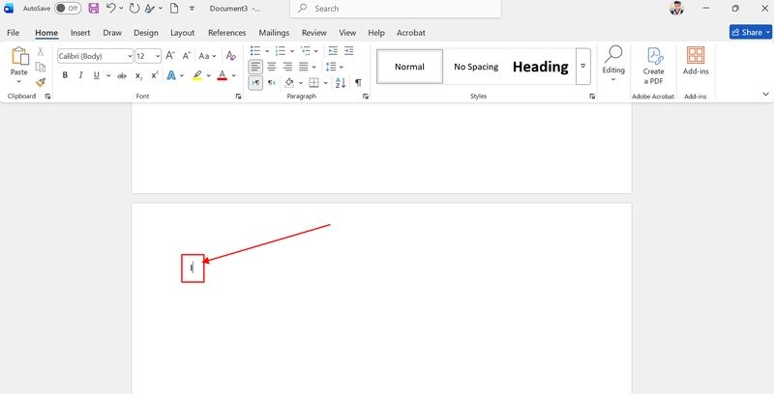This screenshot has width=774, height=394.
Task: Click the Word app icon
Action: click(9, 8)
